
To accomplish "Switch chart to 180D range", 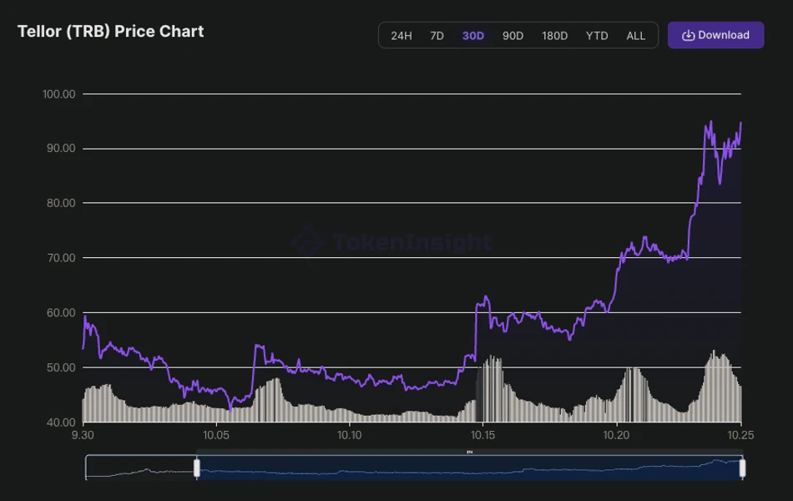I will pyautogui.click(x=554, y=36).
